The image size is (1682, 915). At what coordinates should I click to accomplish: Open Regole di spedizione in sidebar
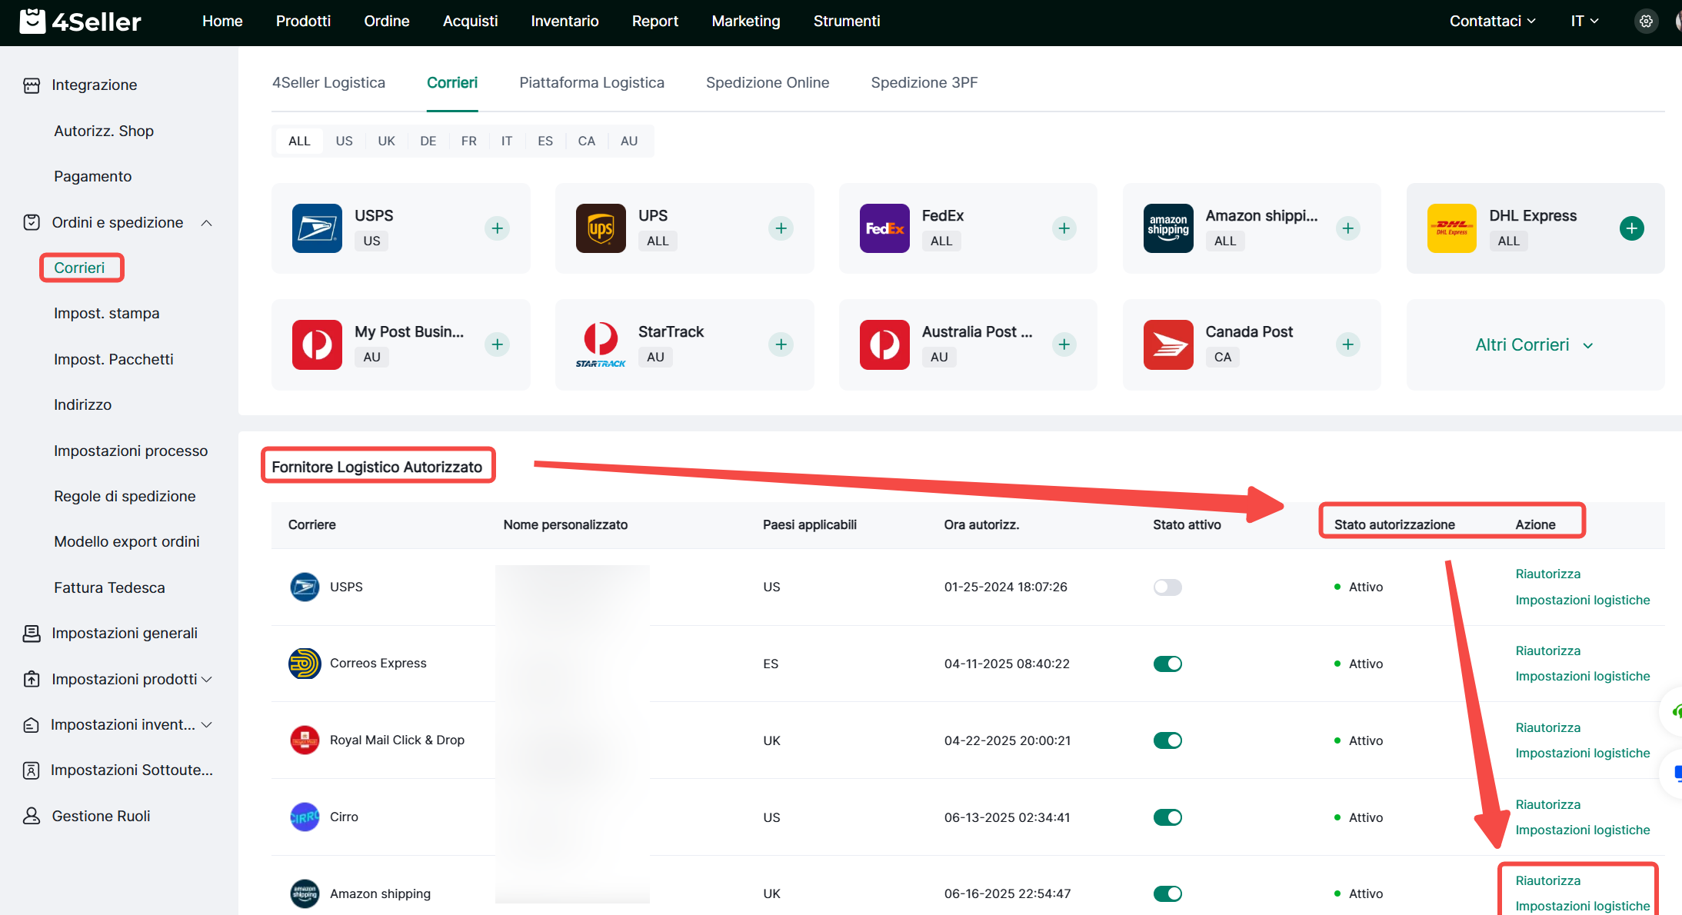coord(125,496)
